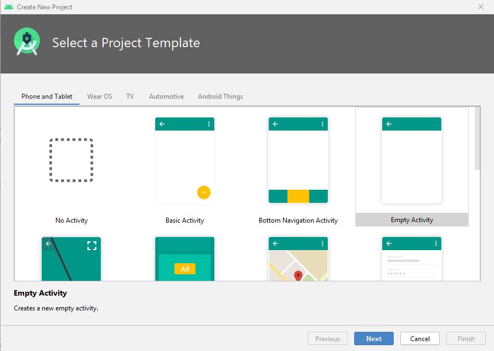Viewport: 494px width, 351px height.
Task: Click back arrow in Empty Activity preview
Action: [389, 124]
